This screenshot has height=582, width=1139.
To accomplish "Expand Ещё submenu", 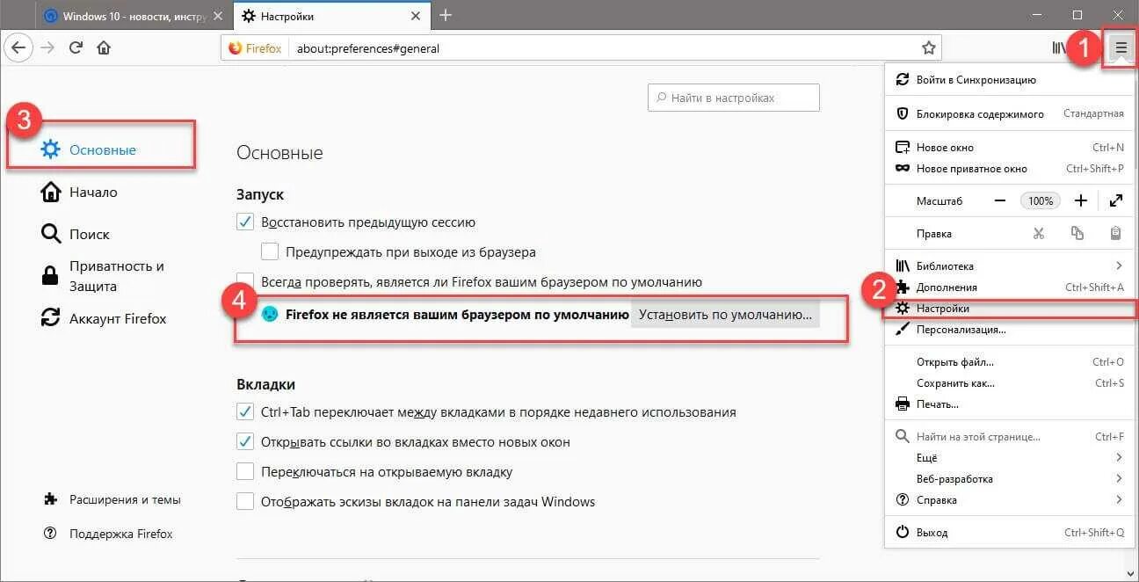I will [x=1008, y=458].
